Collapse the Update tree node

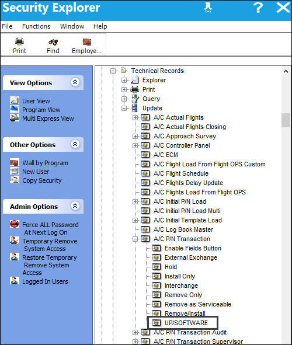click(124, 108)
